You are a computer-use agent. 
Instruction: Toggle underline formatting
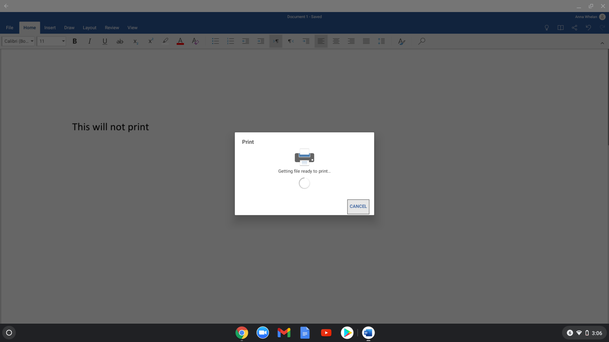[105, 41]
